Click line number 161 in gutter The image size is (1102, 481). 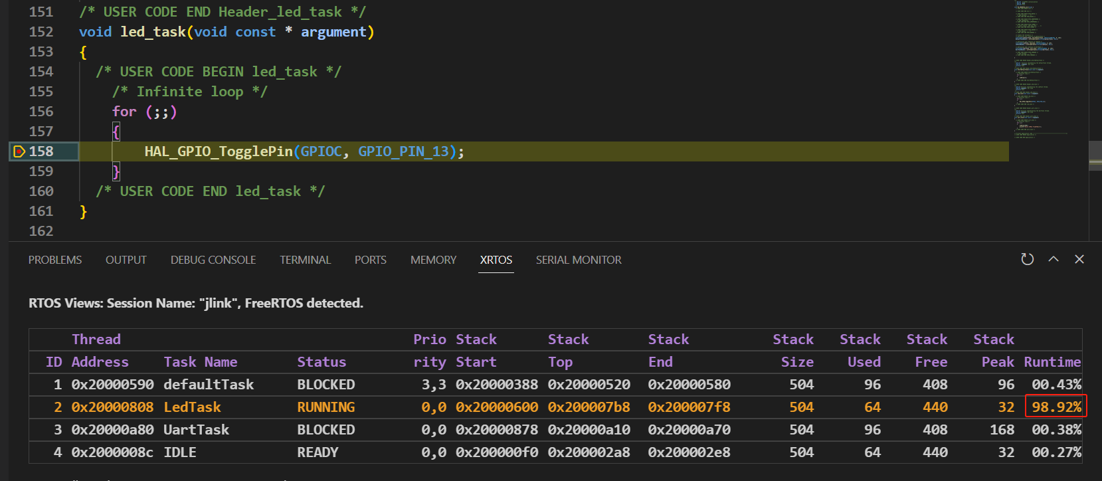pos(41,211)
